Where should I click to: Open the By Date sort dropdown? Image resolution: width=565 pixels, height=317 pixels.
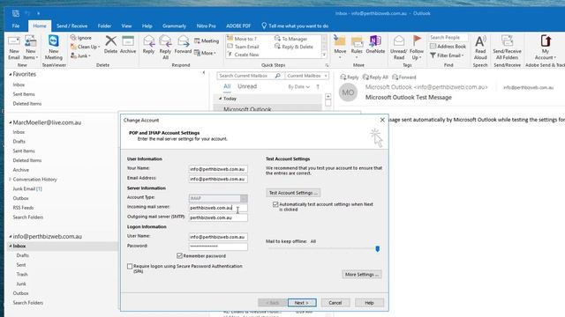(x=298, y=87)
